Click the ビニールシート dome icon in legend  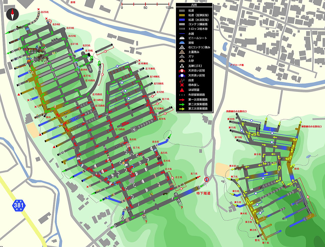(182, 38)
